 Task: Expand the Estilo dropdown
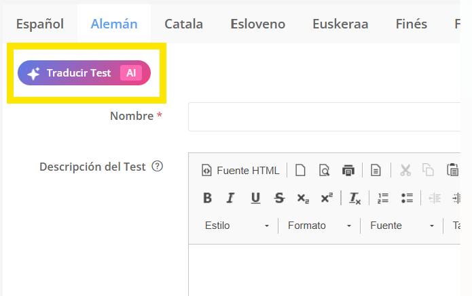pyautogui.click(x=237, y=226)
